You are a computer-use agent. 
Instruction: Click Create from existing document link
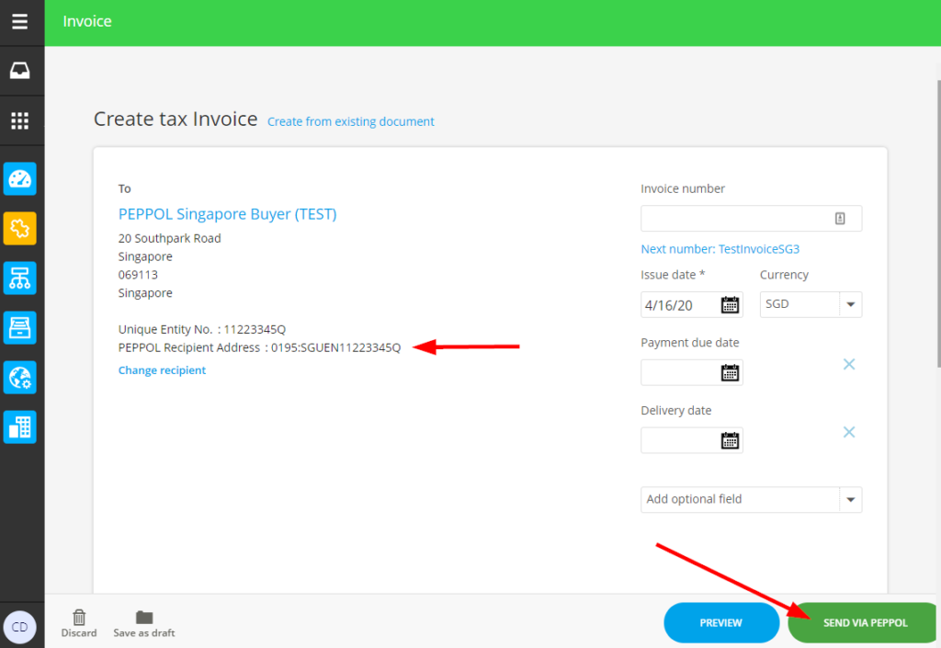(x=350, y=121)
